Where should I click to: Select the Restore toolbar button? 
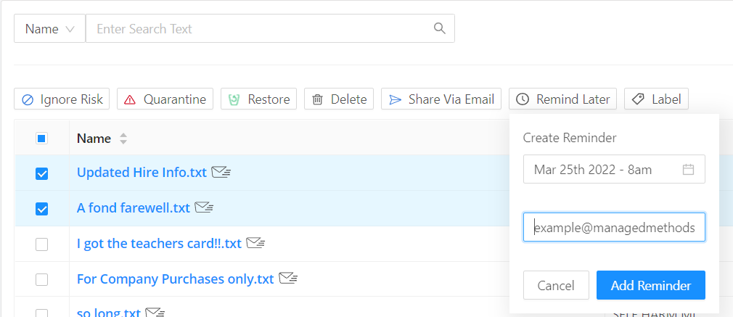258,99
